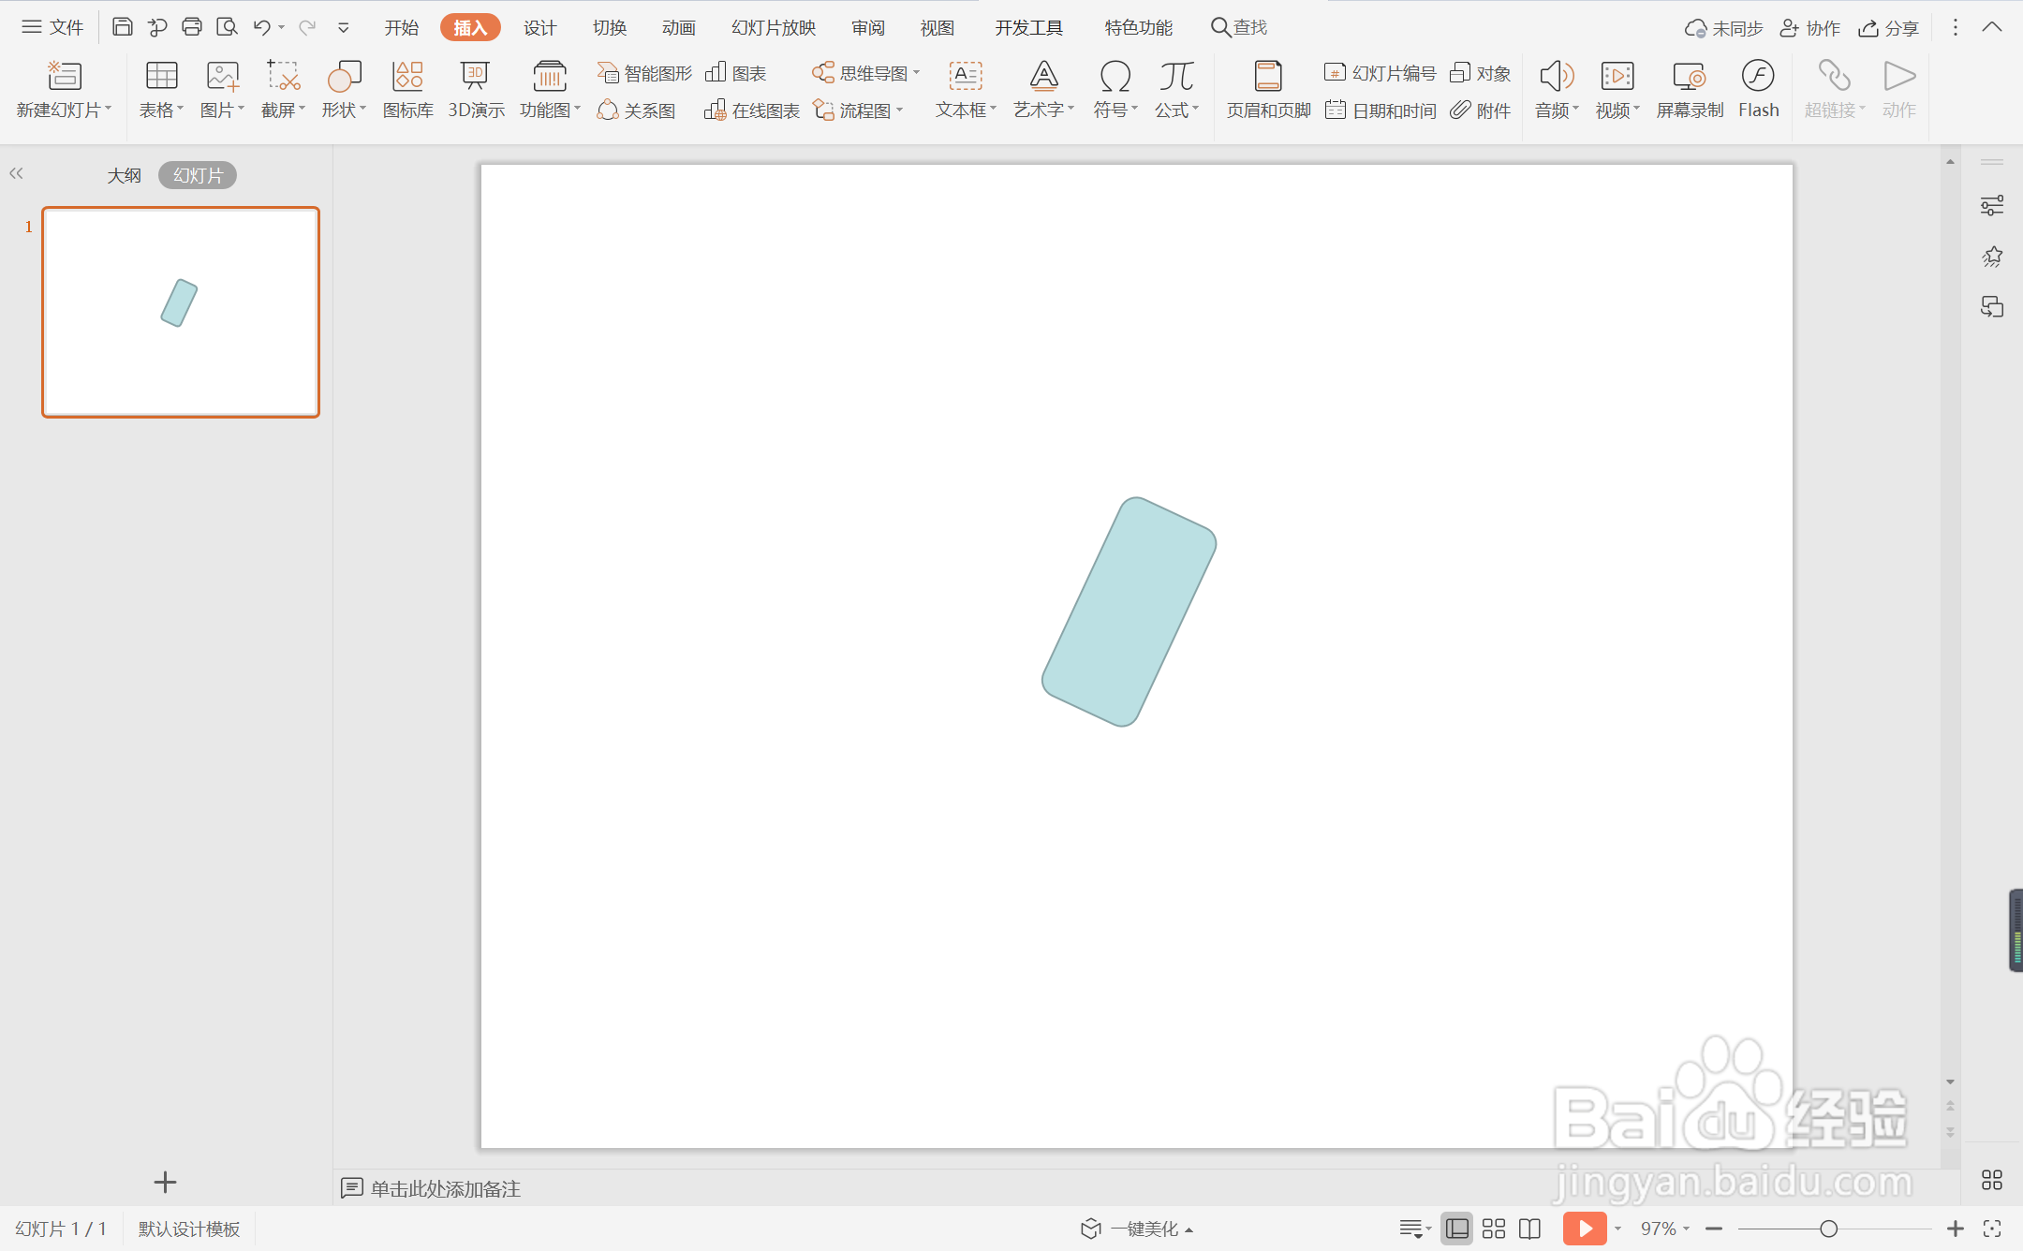Click 一键美化 beautify button
The width and height of the screenshot is (2023, 1251).
tap(1137, 1229)
